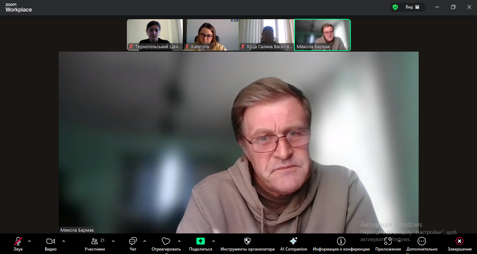The image size is (477, 254).
Task: Open the Чат chat panel
Action: point(133,241)
